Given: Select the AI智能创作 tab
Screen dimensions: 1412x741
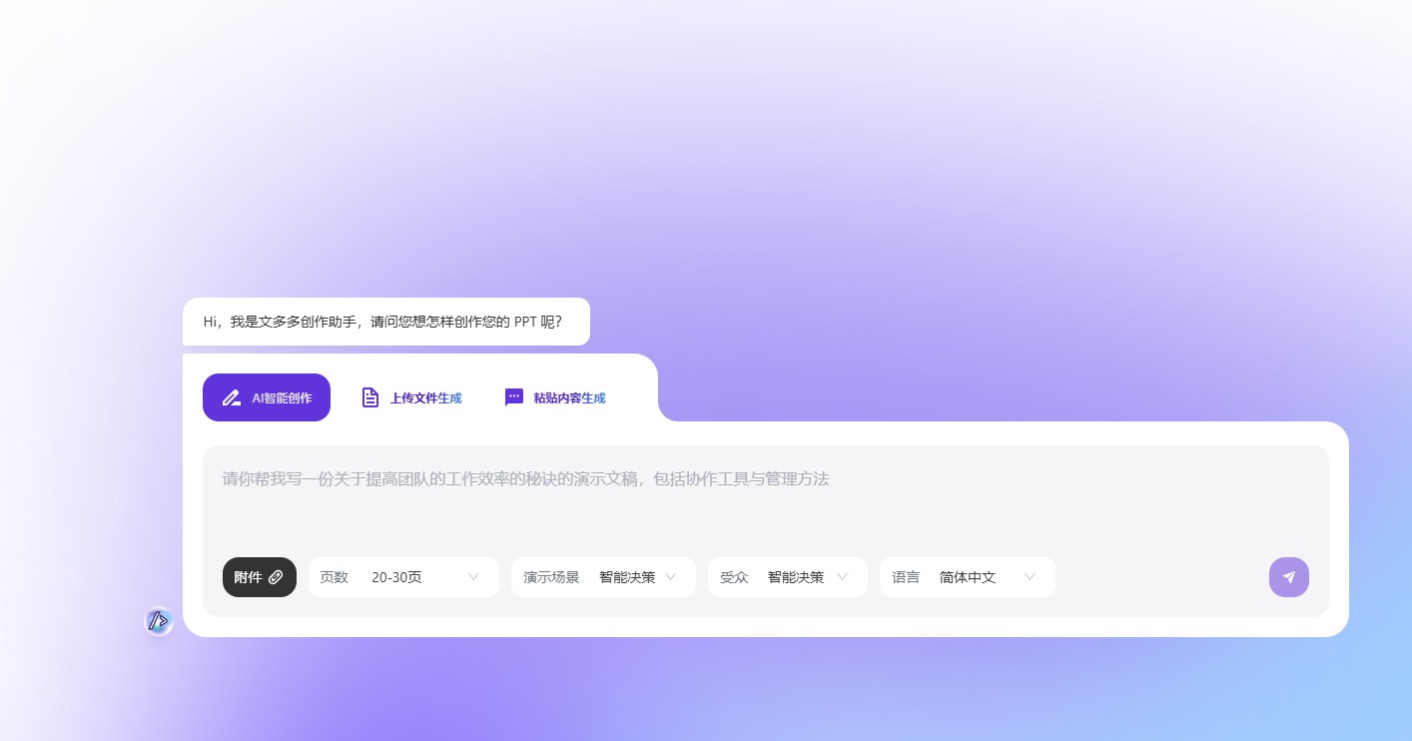Looking at the screenshot, I should pos(267,397).
